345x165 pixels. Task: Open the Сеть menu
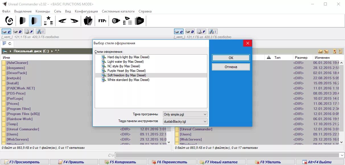[58, 11]
